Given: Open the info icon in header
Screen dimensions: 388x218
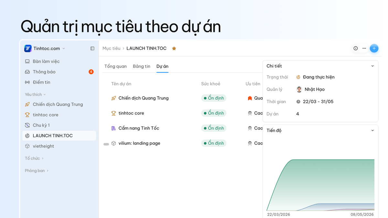Looking at the screenshot, I should 356,48.
